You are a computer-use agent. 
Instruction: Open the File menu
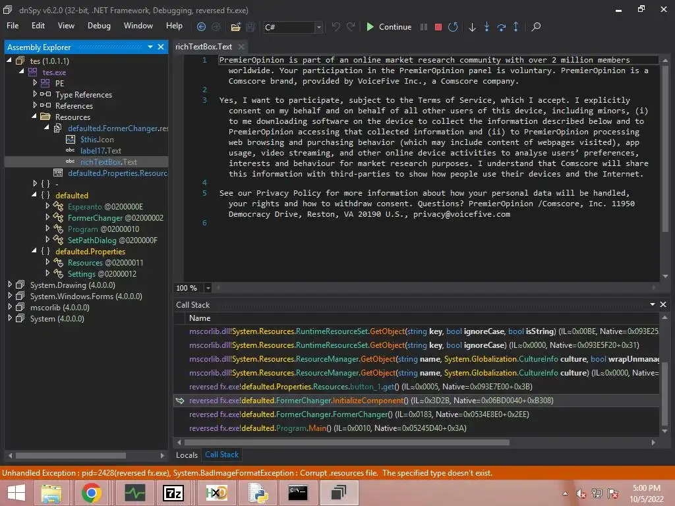(13, 26)
